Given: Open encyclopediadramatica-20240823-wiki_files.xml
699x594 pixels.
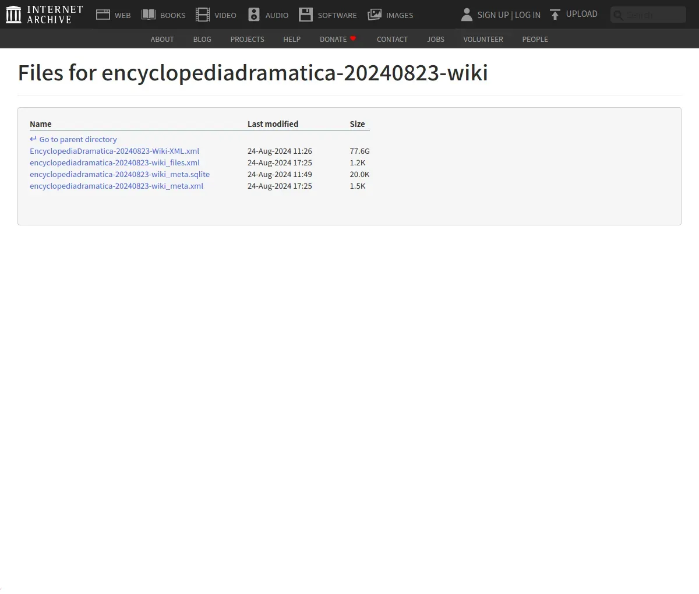Looking at the screenshot, I should click(115, 163).
